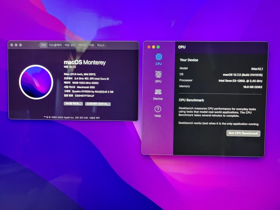Click the 사용권 계약 link in footer
The image size is (280, 210).
tap(94, 118)
